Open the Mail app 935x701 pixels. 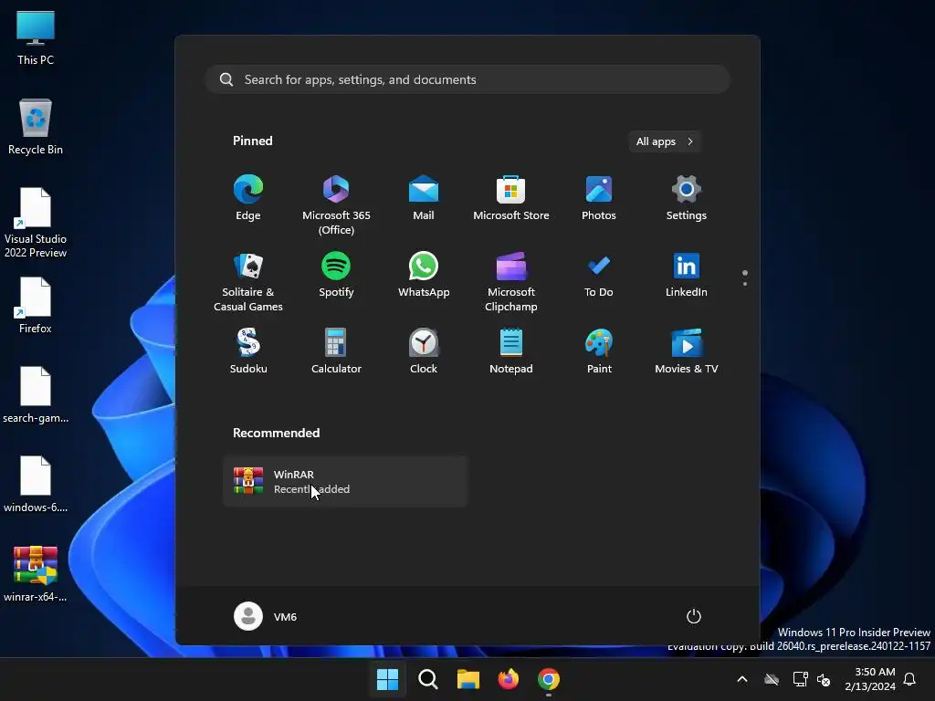[x=424, y=199]
